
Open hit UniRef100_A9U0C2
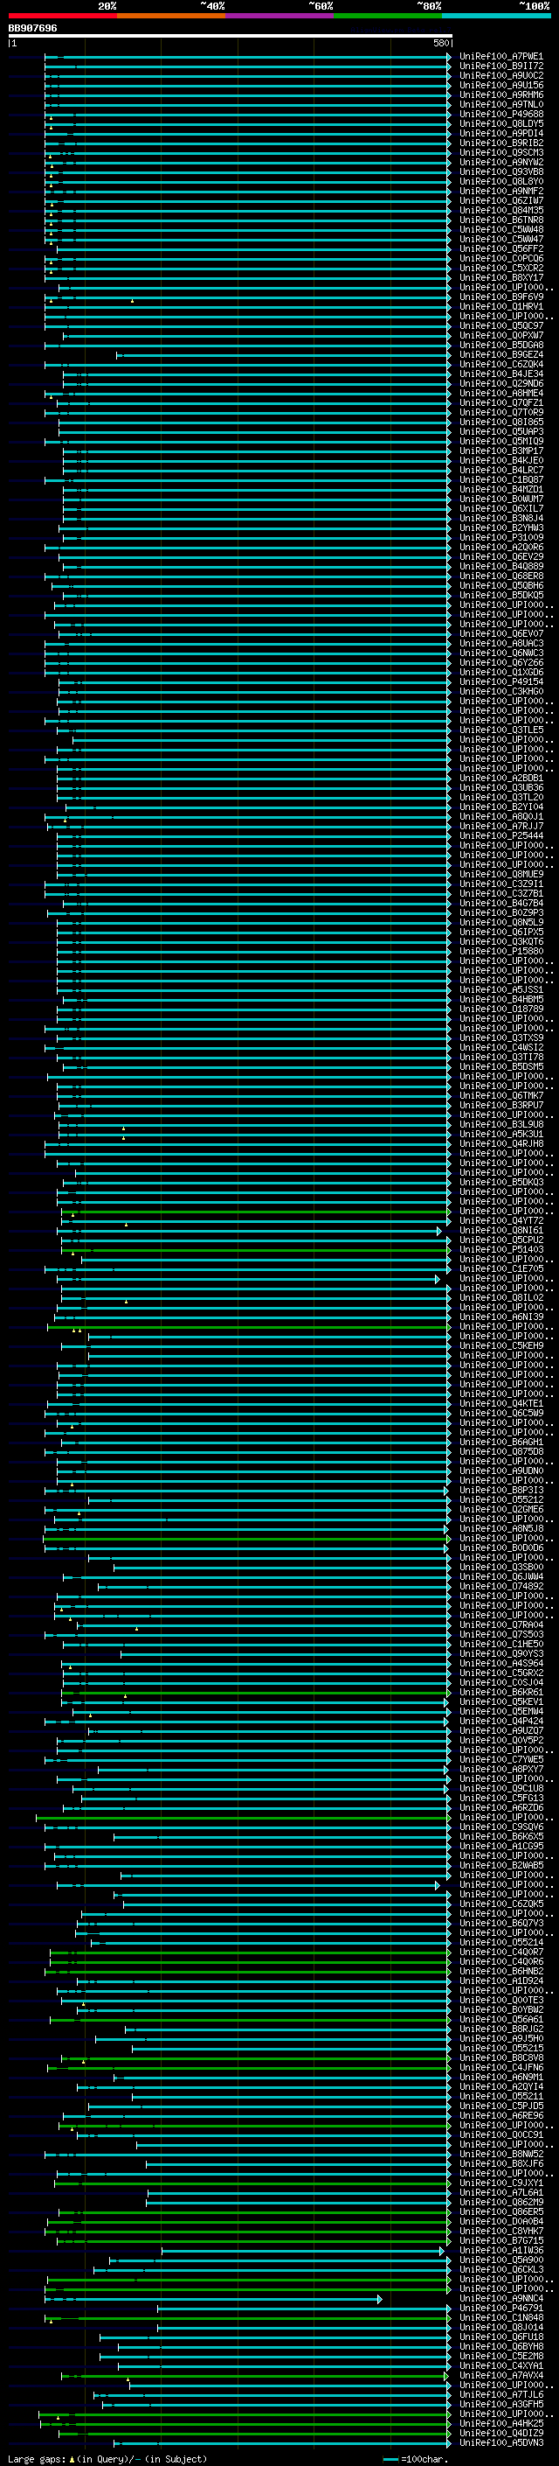pyautogui.click(x=500, y=75)
